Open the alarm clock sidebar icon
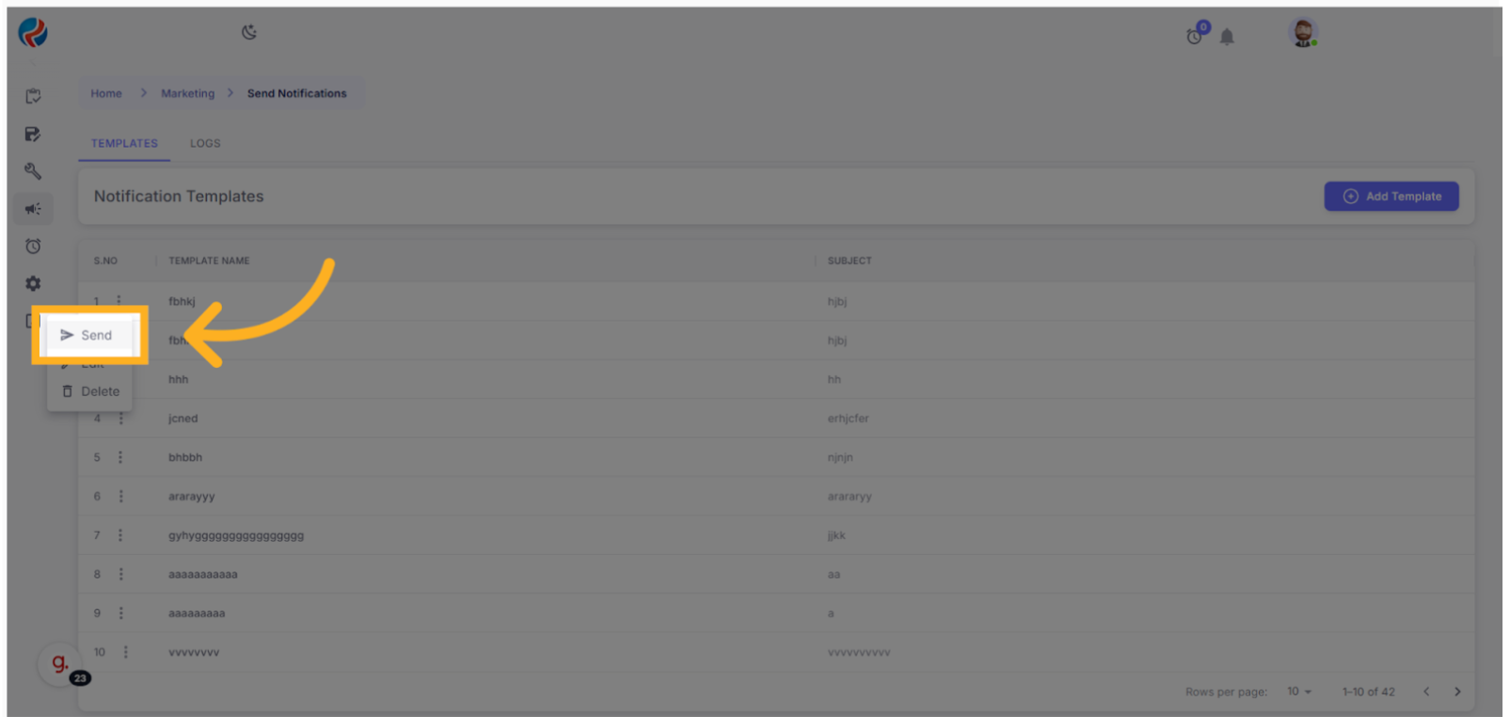Image resolution: width=1510 pixels, height=717 pixels. (x=33, y=247)
